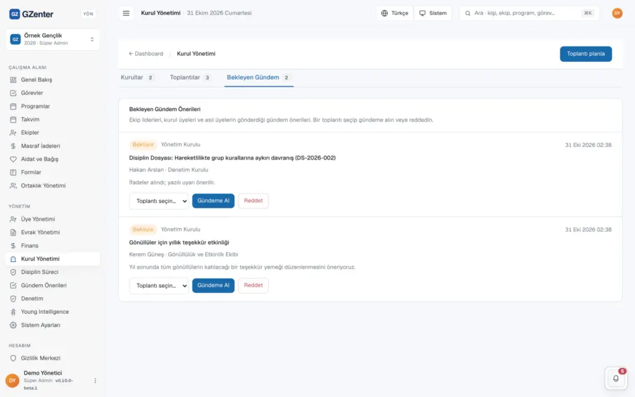Click the Disiplin Süreci shield icon
The width and height of the screenshot is (635, 397).
13,272
